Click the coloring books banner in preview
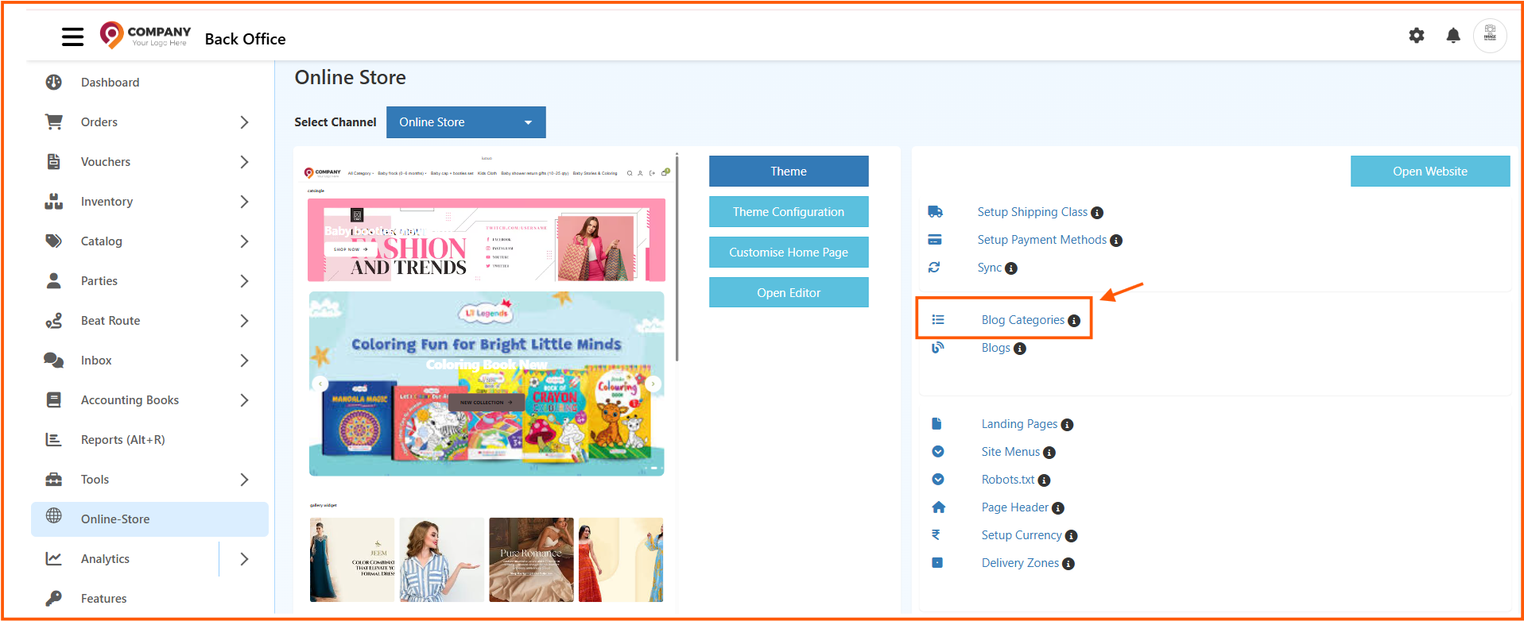1524x621 pixels. pyautogui.click(x=487, y=384)
